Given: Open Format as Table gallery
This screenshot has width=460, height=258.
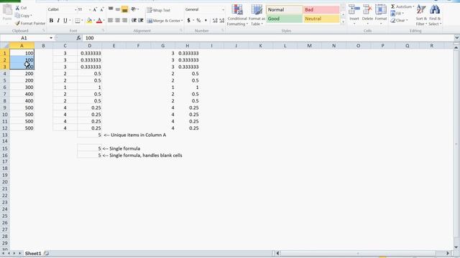Looking at the screenshot, I should click(257, 15).
